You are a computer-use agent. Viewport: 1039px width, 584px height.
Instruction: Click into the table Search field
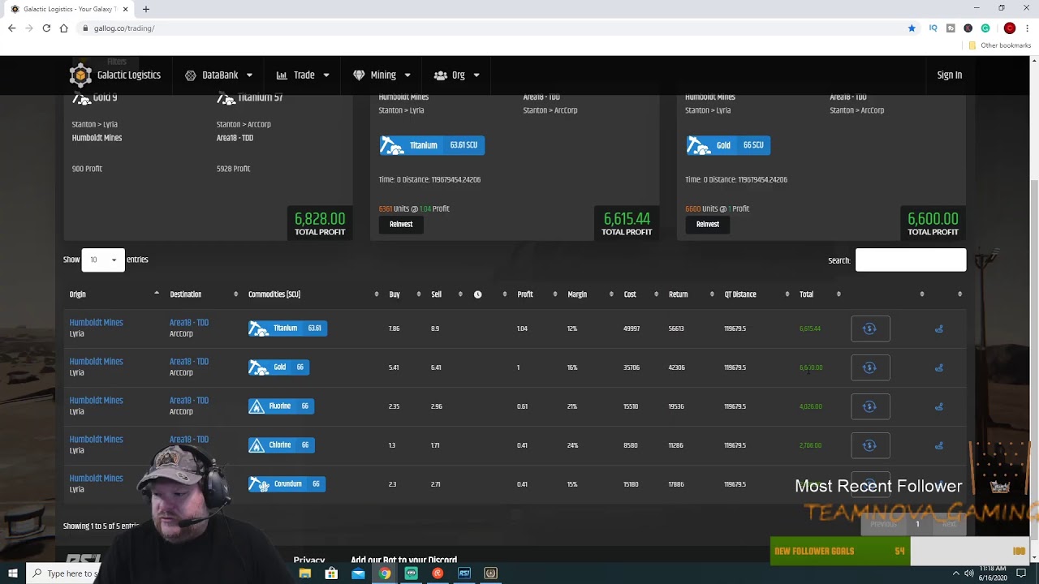pos(911,260)
